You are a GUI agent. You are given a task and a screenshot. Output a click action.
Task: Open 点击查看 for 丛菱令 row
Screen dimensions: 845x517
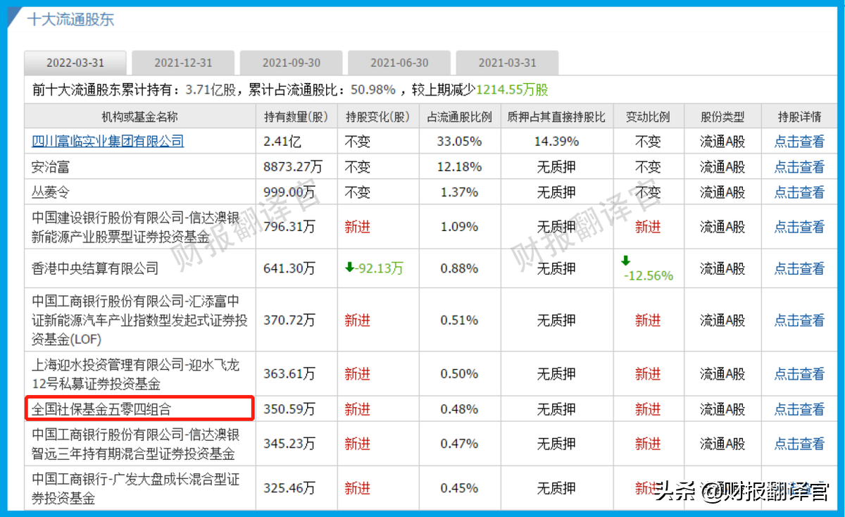pyautogui.click(x=799, y=192)
